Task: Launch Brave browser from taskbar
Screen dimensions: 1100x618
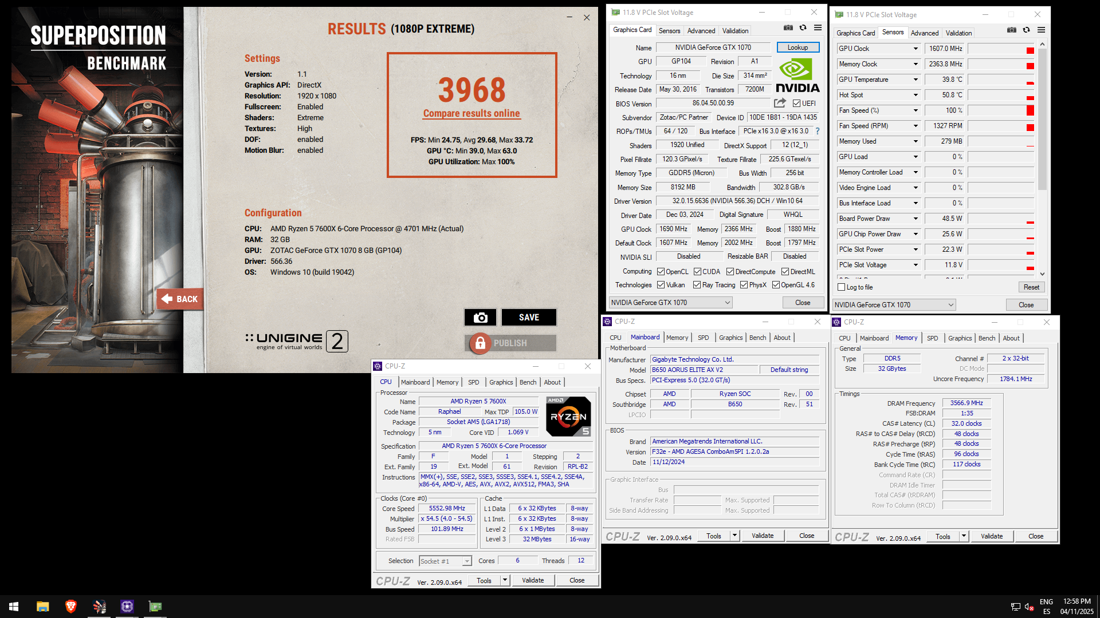Action: point(71,607)
